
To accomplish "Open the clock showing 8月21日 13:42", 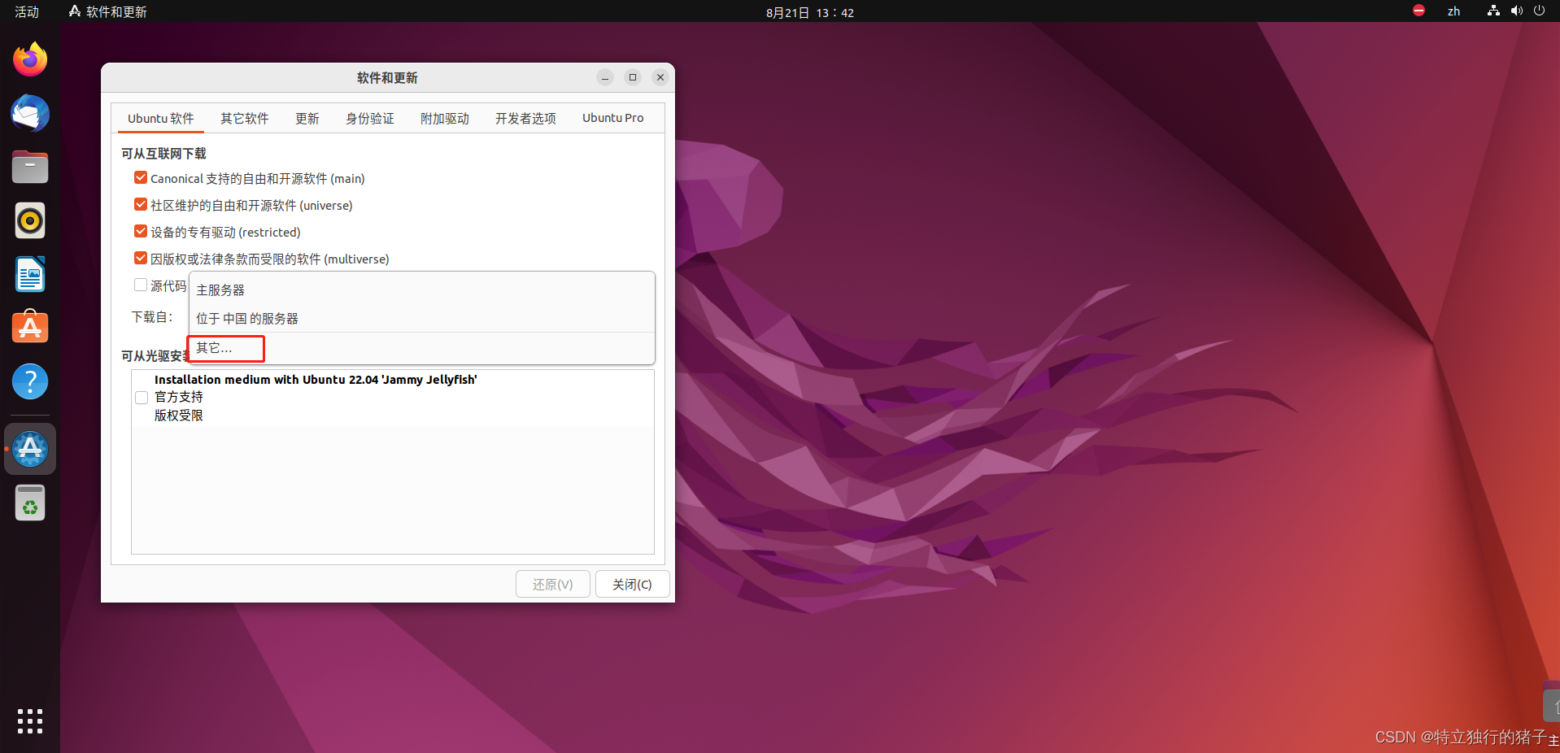I will pos(810,12).
